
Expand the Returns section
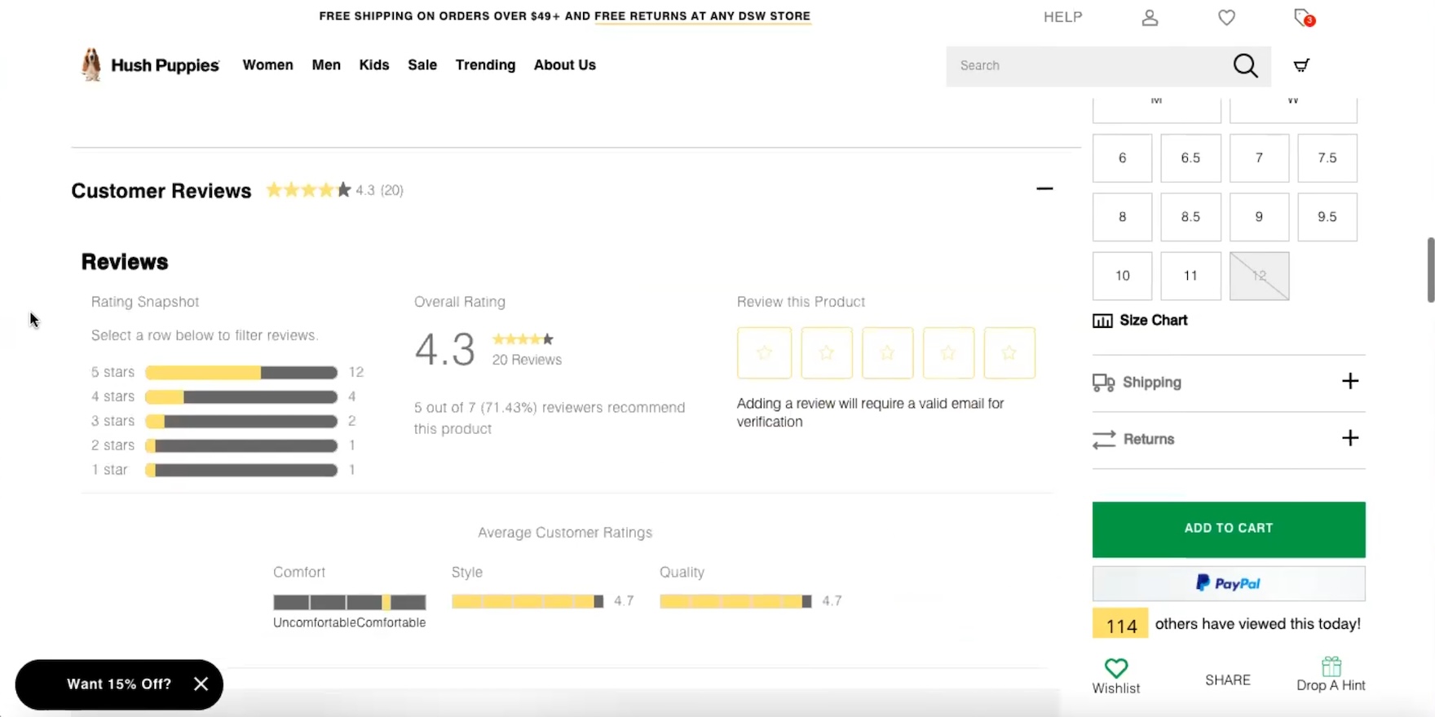click(1349, 438)
